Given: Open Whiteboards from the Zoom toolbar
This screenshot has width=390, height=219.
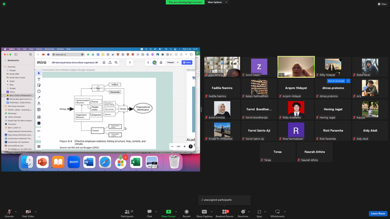Looking at the screenshot, I should point(277,213).
